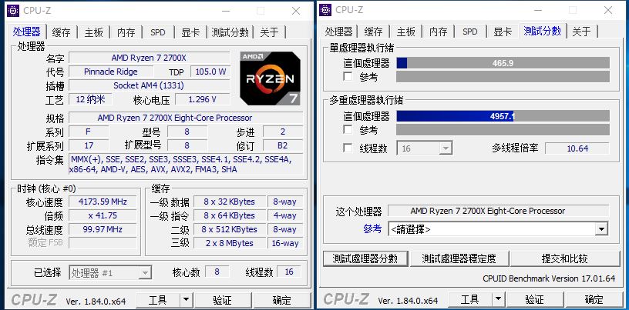
Task: Click 工具 button in left window
Action: 158,299
